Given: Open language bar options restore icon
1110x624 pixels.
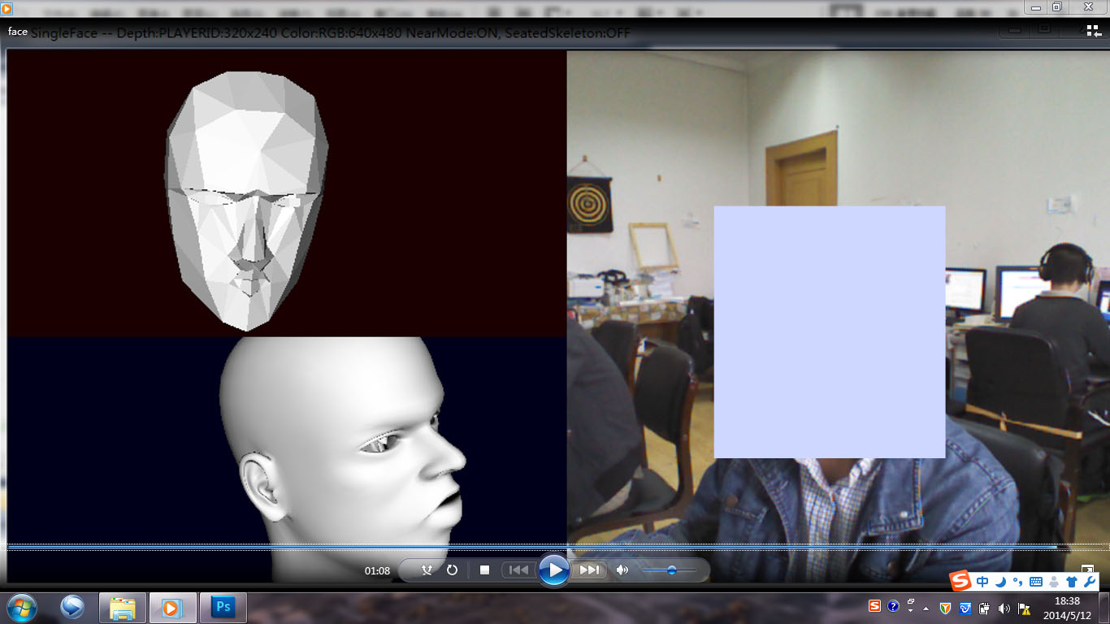Looking at the screenshot, I should pos(911,602).
